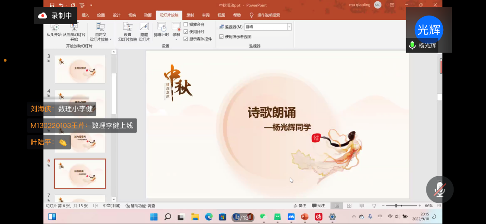Switch to the Design (设计) ribbon tab
The image size is (486, 224).
[117, 15]
